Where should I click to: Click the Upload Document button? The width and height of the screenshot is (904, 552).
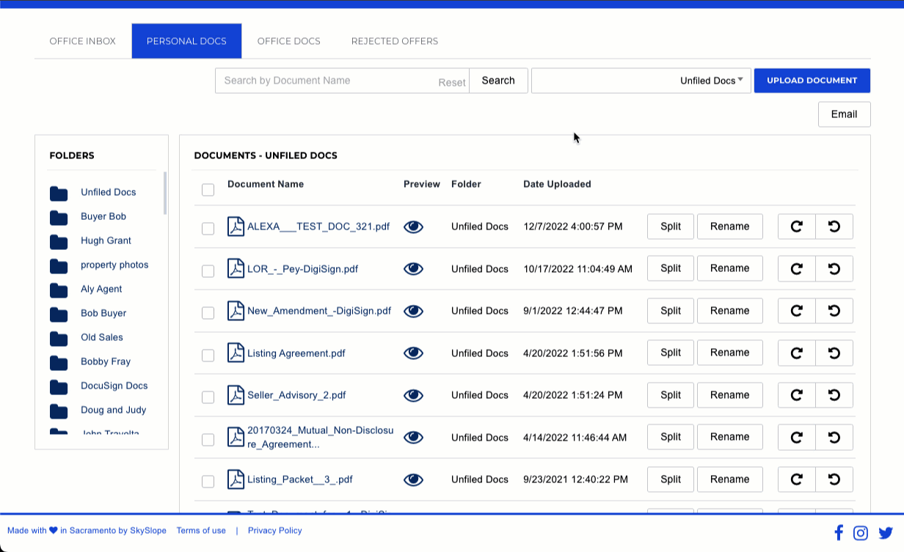[812, 81]
